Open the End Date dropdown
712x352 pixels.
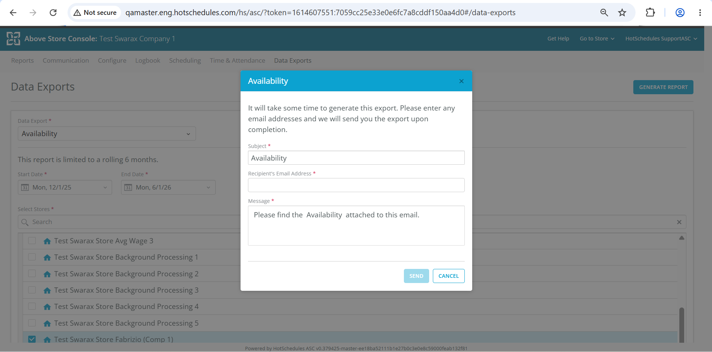[168, 187]
